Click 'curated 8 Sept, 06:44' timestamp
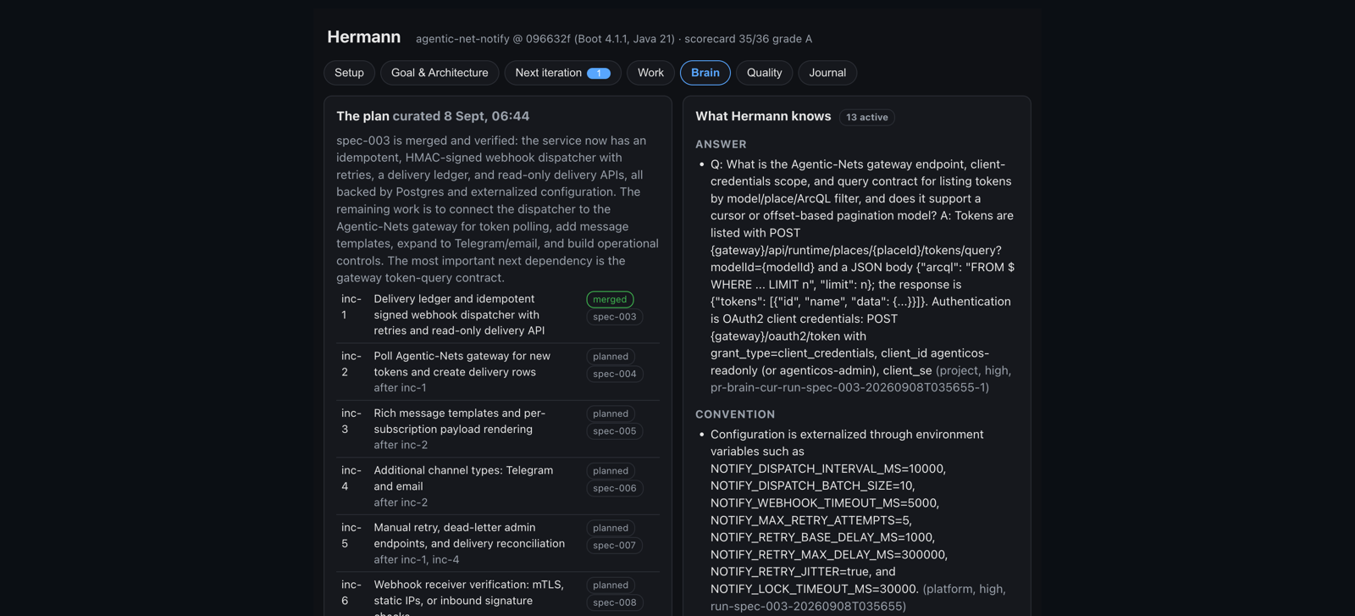The width and height of the screenshot is (1355, 616). pyautogui.click(x=461, y=116)
